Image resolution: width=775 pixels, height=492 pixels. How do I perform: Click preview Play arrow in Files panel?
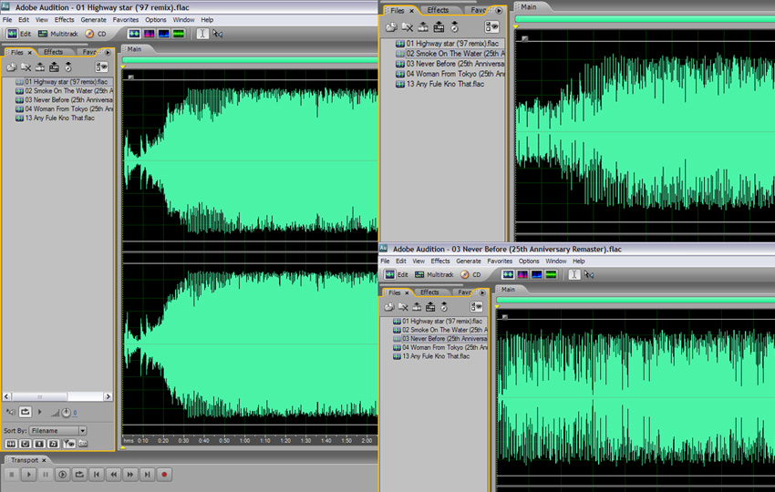(x=40, y=412)
